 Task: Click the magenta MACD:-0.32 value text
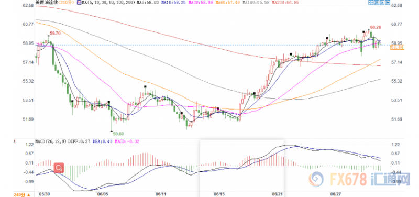(127, 141)
